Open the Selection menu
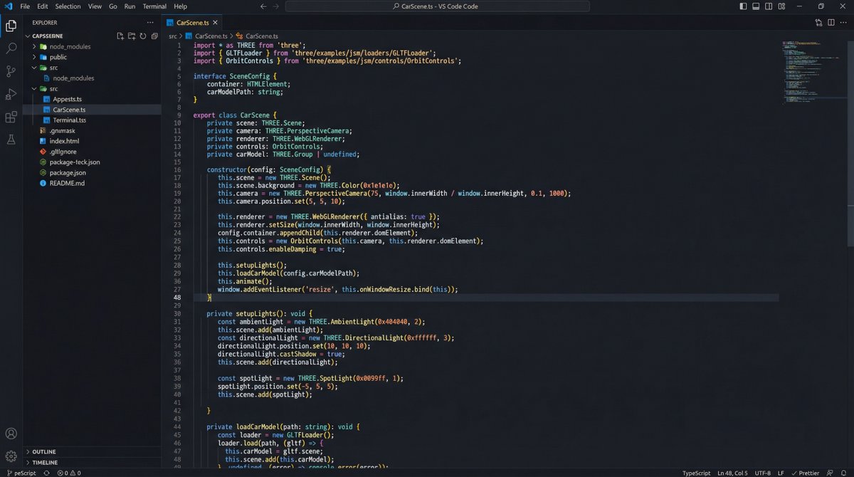Viewport: 854px width, 477px height. tap(68, 6)
